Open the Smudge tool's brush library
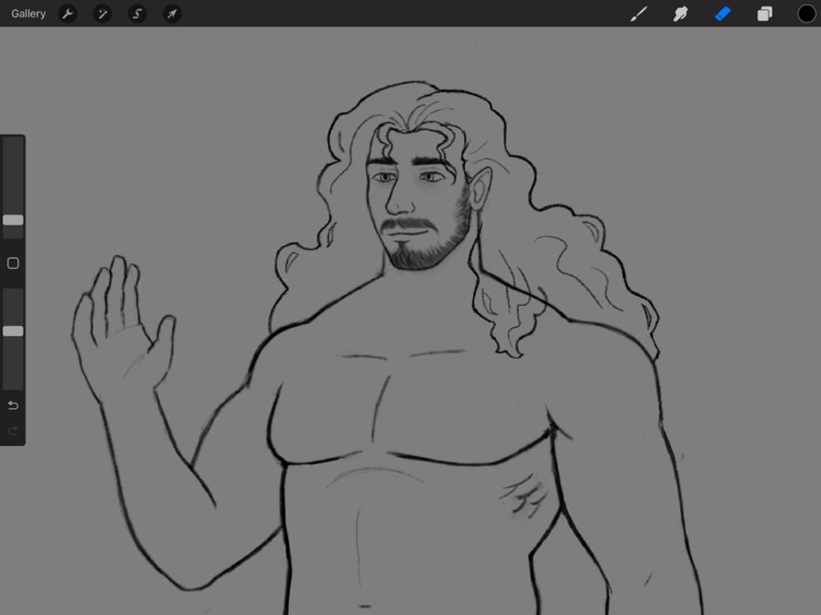Screen dimensions: 821x615 (x=681, y=13)
